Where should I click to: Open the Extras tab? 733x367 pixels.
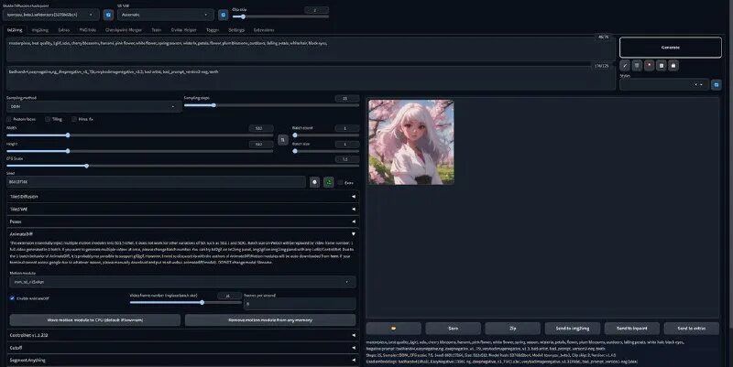point(64,30)
